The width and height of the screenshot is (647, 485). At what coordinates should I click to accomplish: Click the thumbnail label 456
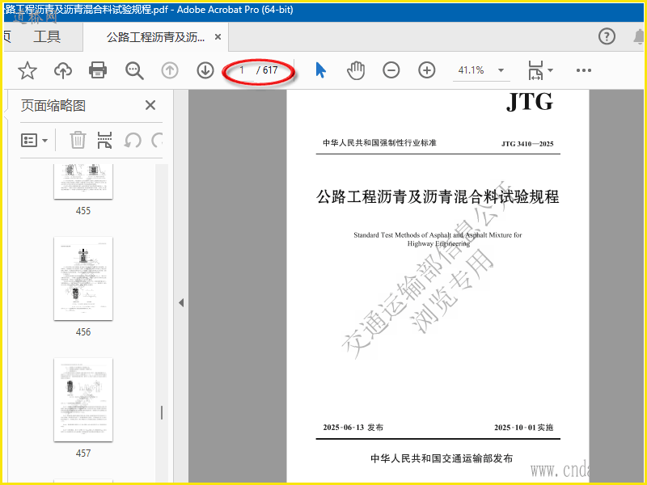pos(83,332)
